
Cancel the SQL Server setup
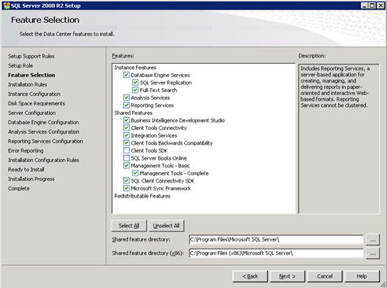point(325,276)
